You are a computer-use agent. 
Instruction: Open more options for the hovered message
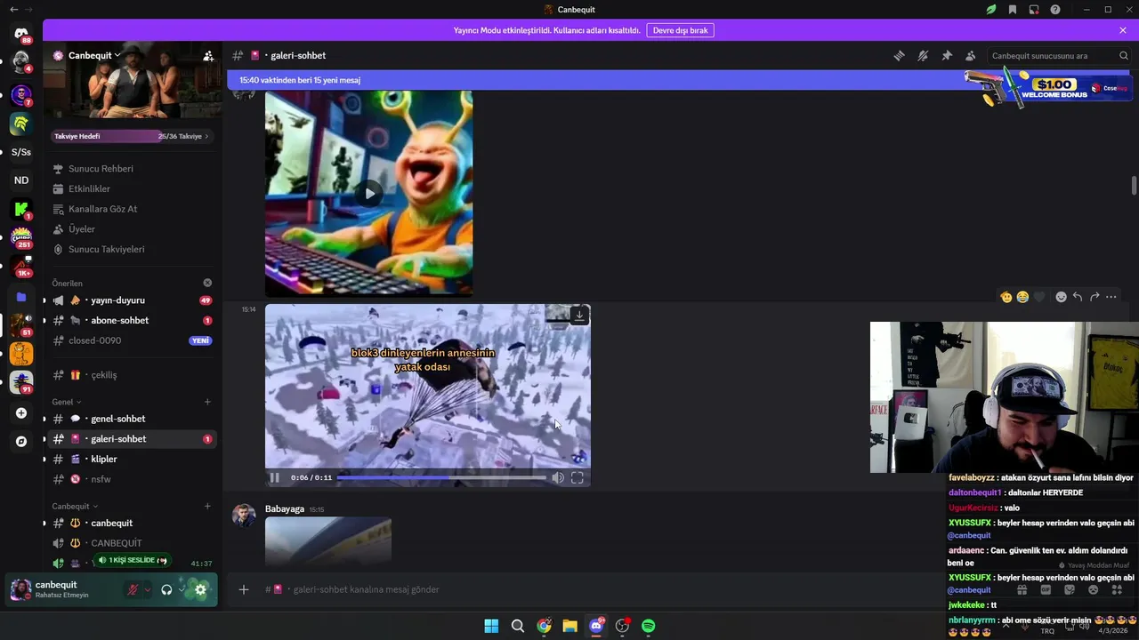[x=1111, y=297]
